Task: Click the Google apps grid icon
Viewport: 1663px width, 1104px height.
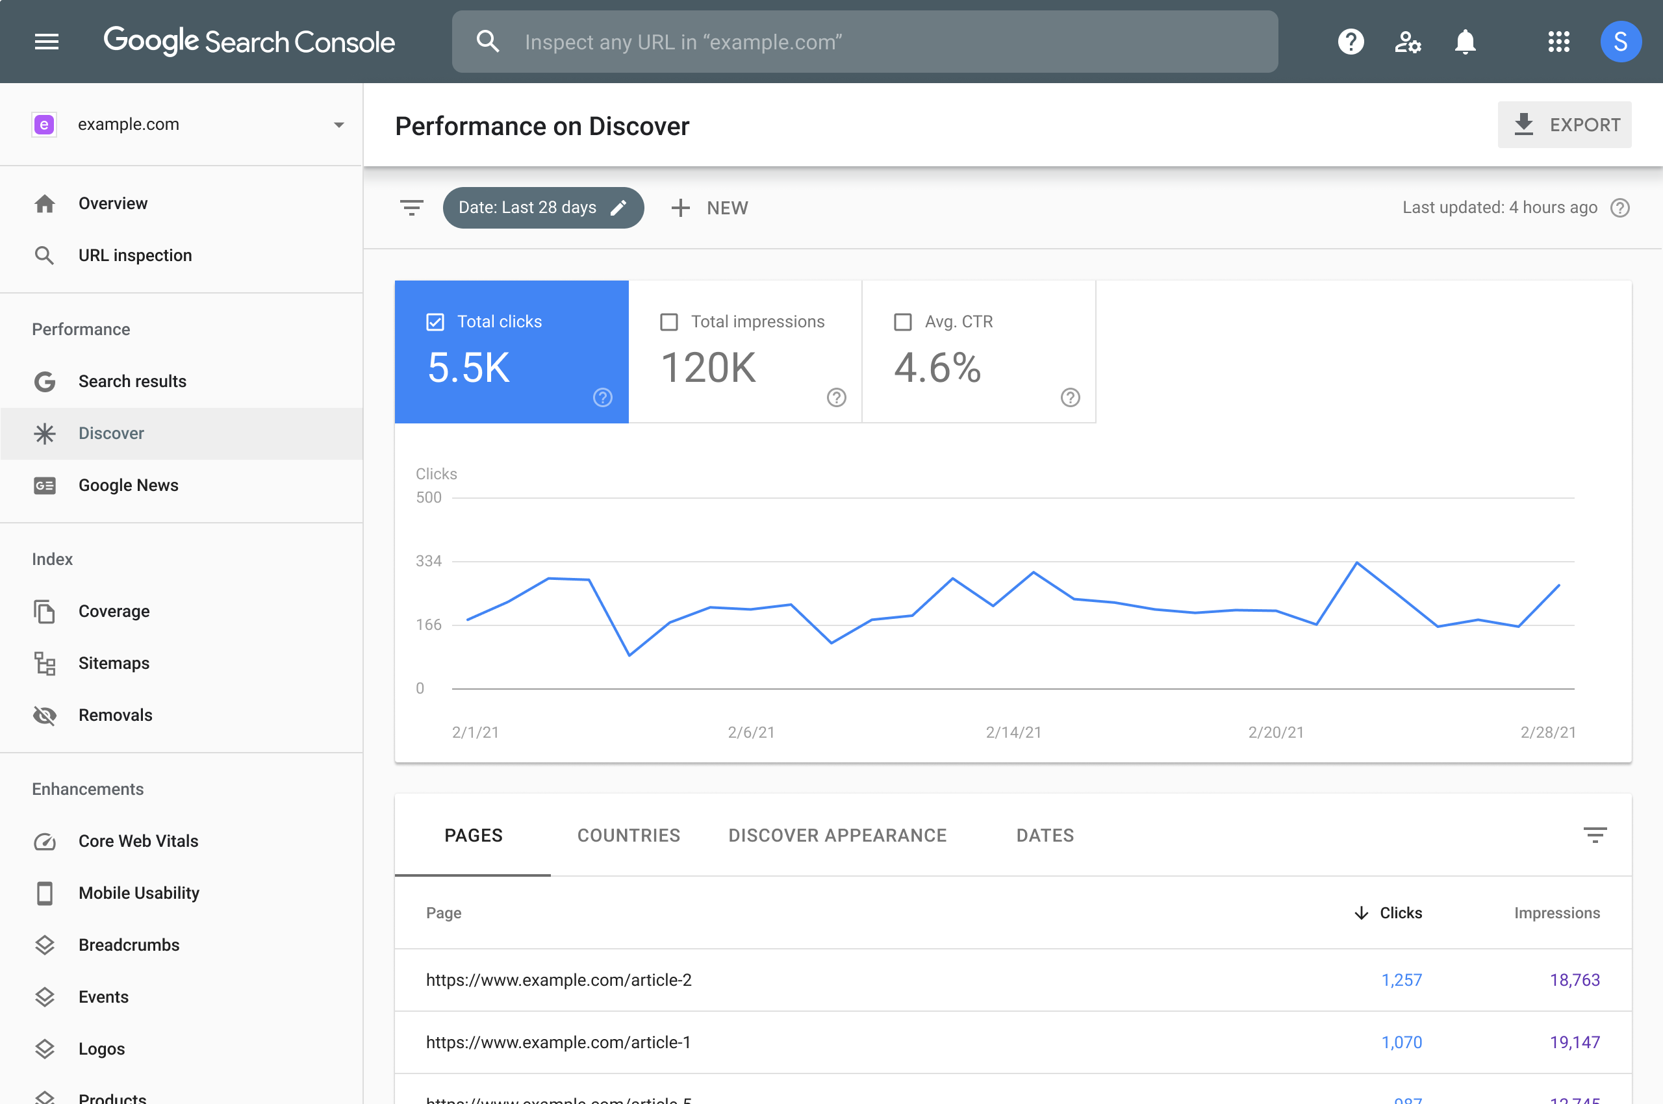Action: (1558, 42)
